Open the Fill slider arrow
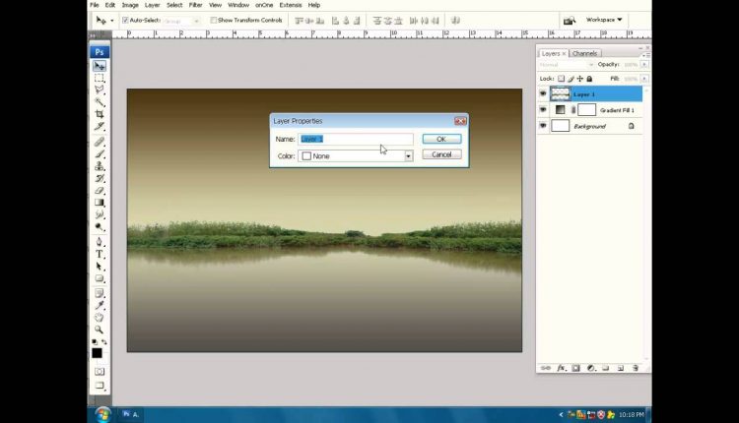The image size is (739, 423). 643,79
